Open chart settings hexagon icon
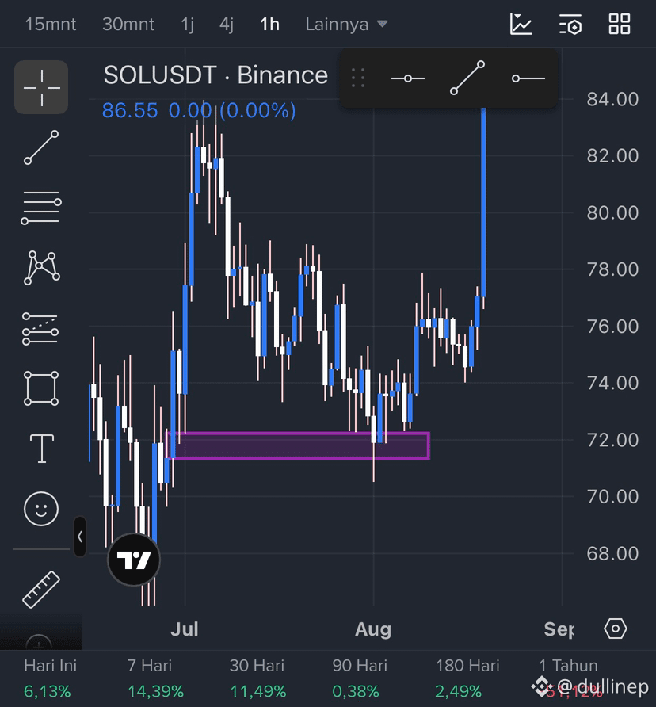 pyautogui.click(x=616, y=628)
